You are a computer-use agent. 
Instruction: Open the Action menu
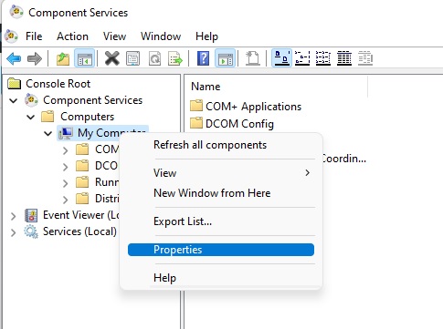pos(72,36)
